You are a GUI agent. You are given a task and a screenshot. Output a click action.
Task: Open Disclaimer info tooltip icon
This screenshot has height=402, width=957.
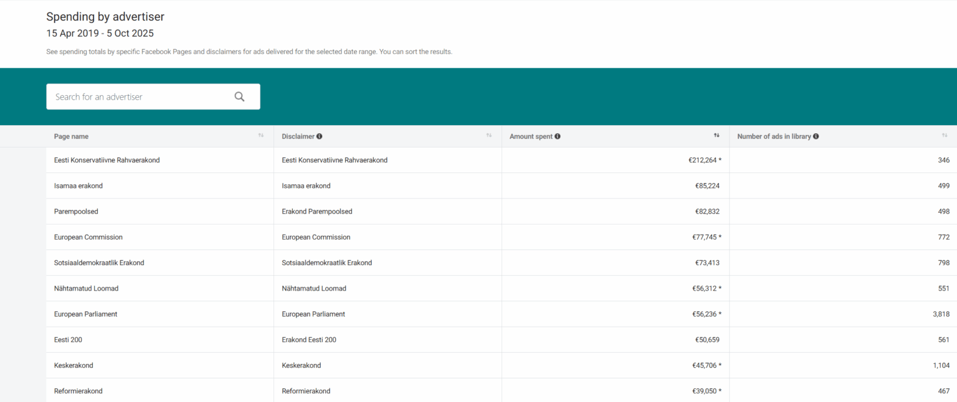point(319,136)
